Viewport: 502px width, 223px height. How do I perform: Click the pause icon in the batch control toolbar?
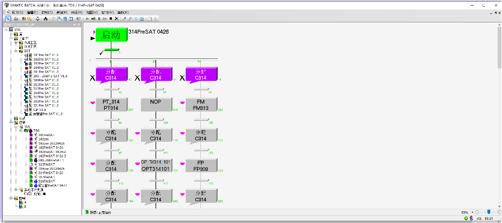pos(99,18)
